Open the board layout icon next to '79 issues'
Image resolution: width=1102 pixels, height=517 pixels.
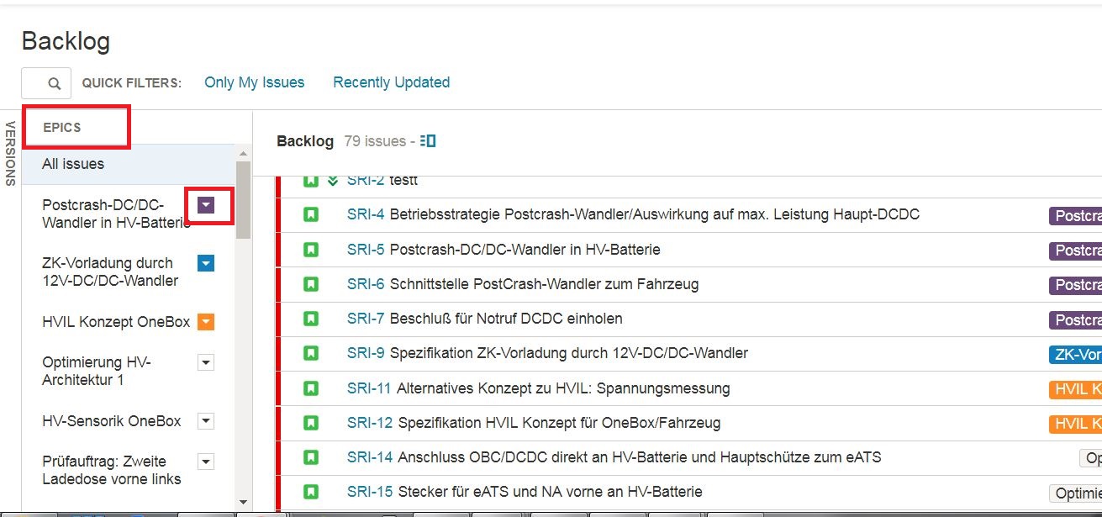coord(426,140)
